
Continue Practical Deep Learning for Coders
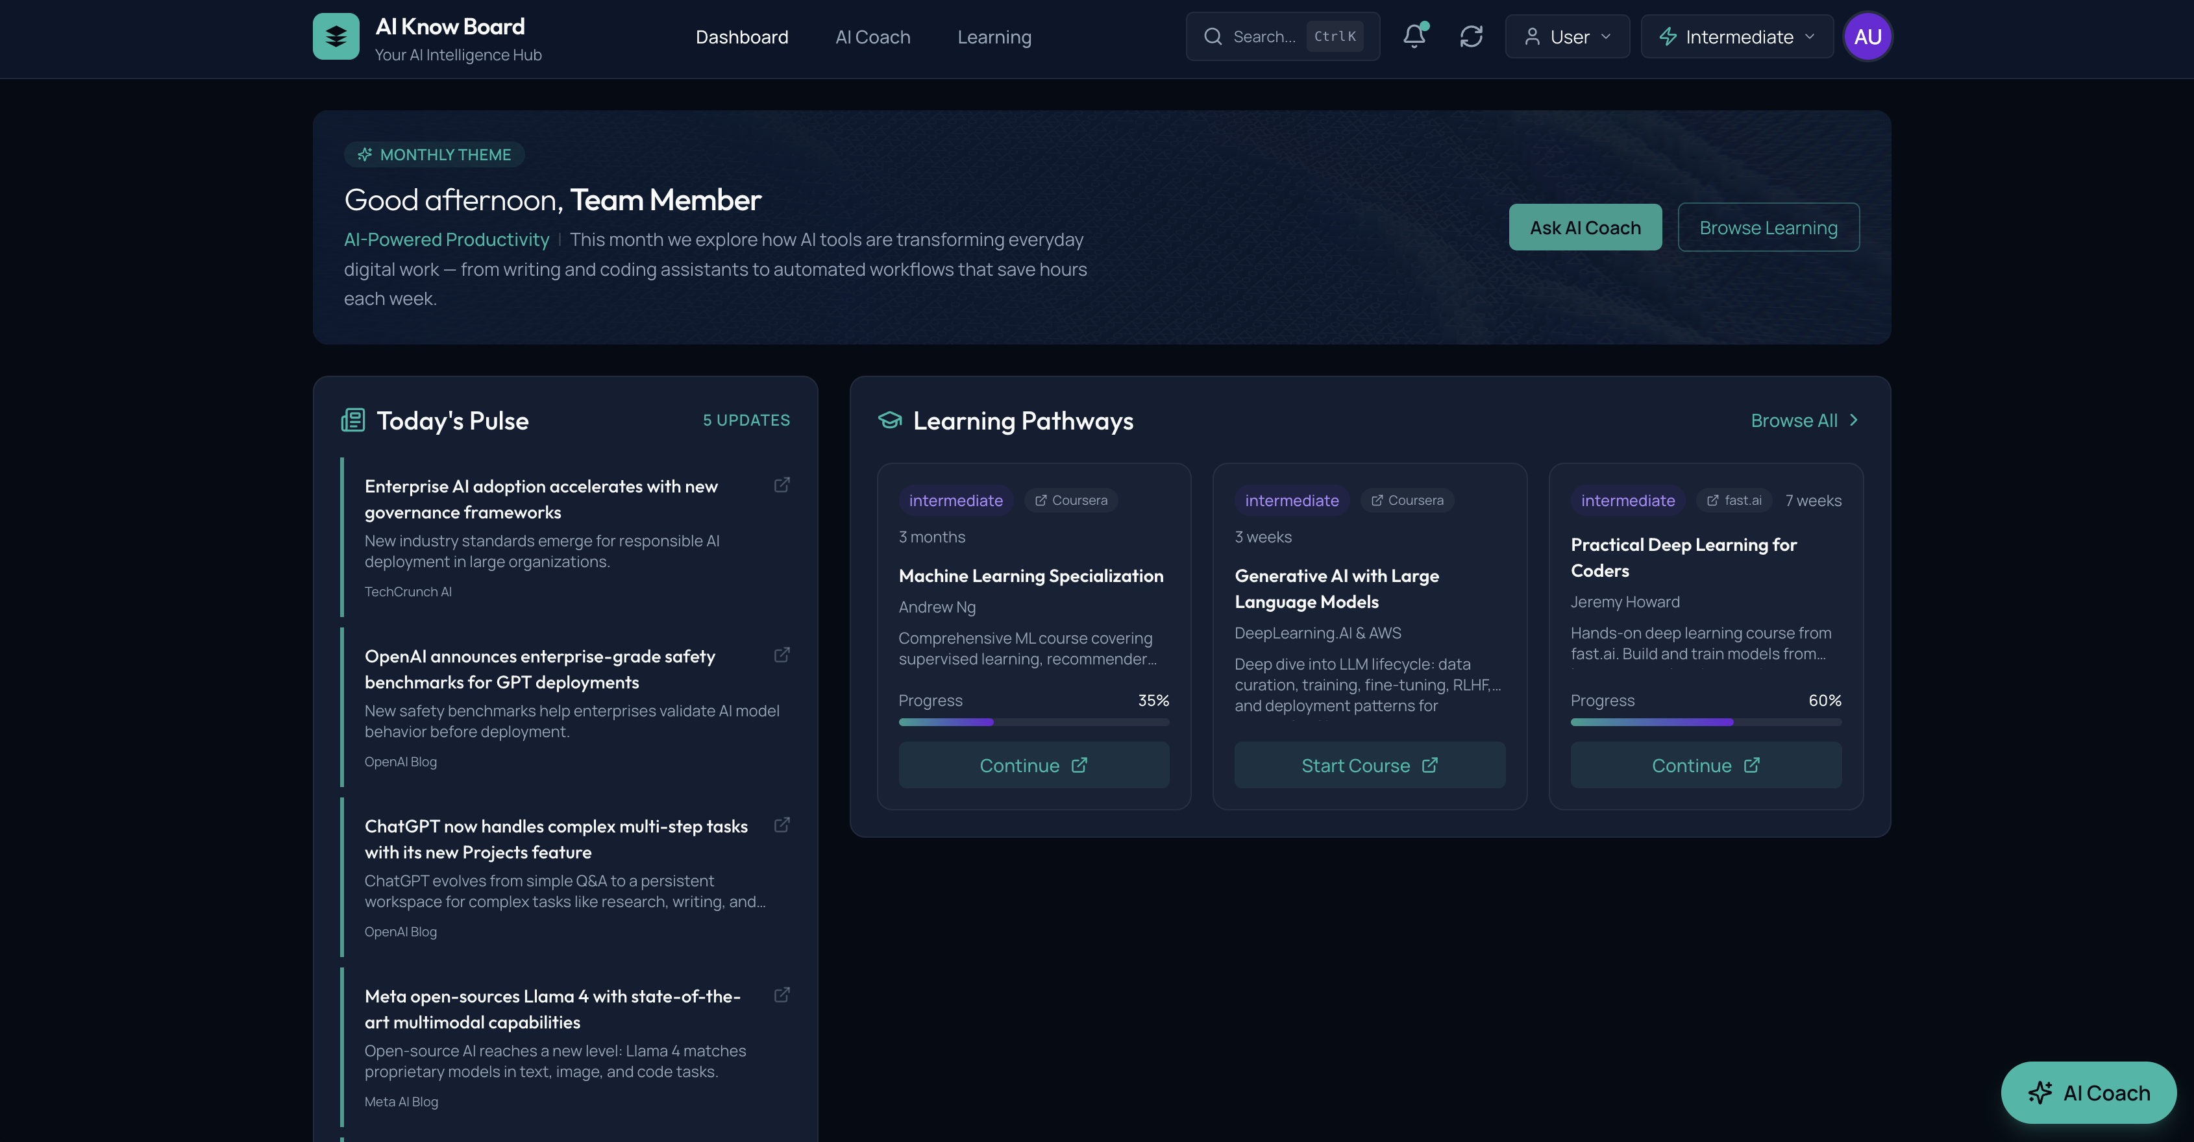click(x=1706, y=765)
